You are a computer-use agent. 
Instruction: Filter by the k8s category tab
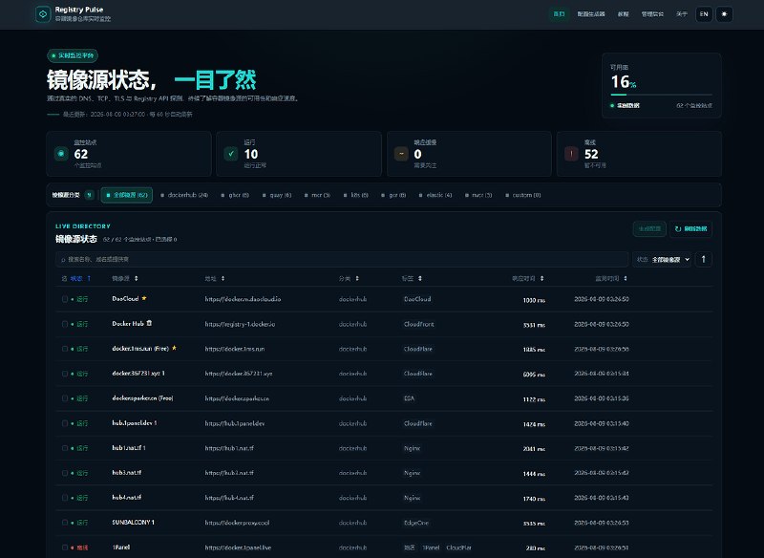click(355, 195)
